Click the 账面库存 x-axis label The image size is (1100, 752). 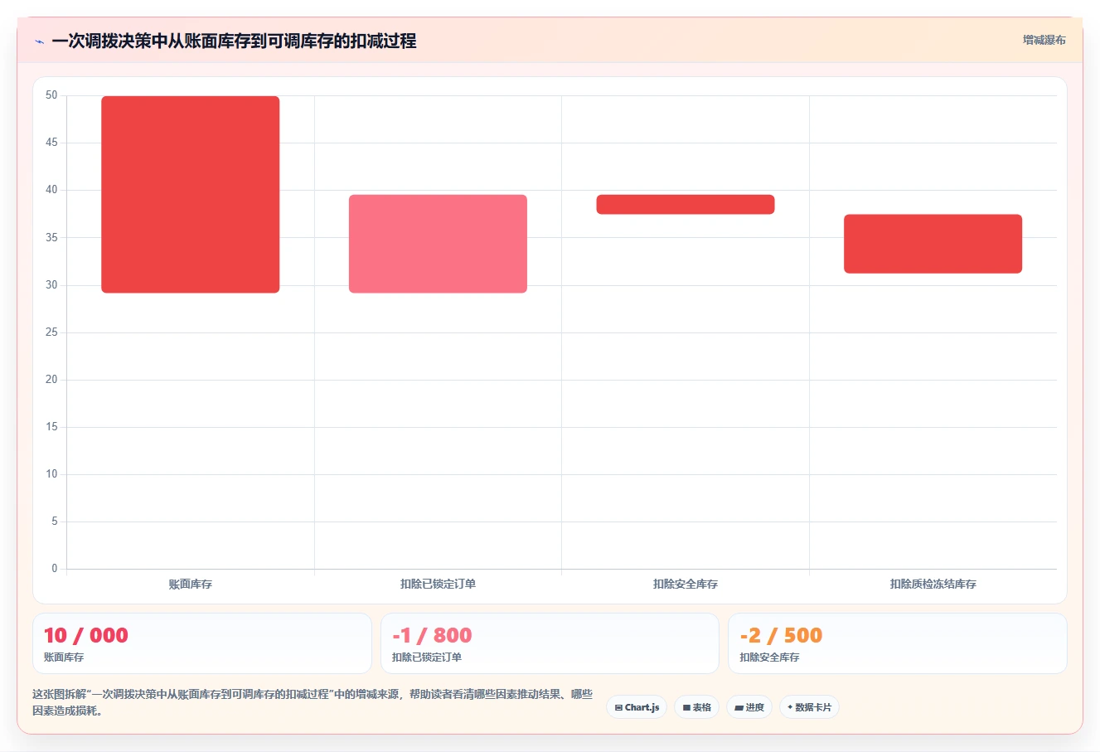191,585
